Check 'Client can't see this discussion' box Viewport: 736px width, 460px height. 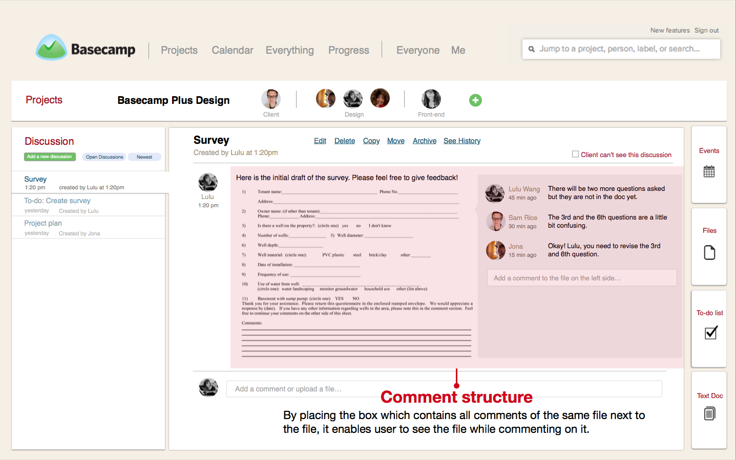coord(575,154)
